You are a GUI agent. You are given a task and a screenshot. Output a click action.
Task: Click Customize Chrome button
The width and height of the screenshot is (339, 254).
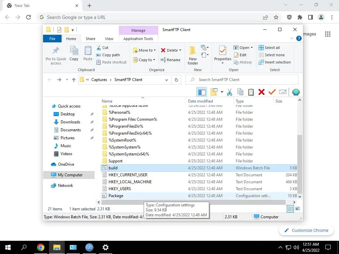pyautogui.click(x=306, y=230)
